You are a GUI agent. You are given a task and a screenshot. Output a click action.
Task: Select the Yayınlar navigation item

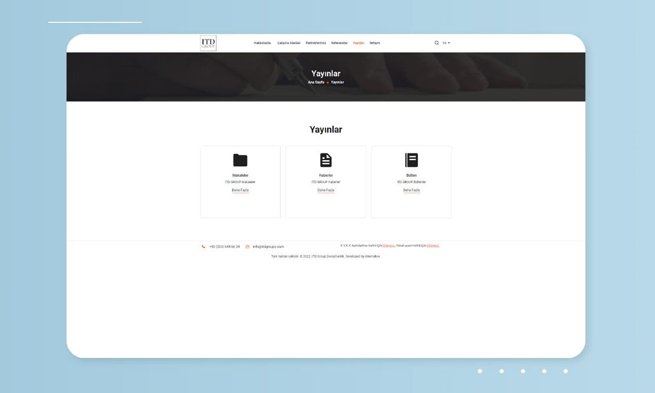pos(358,43)
